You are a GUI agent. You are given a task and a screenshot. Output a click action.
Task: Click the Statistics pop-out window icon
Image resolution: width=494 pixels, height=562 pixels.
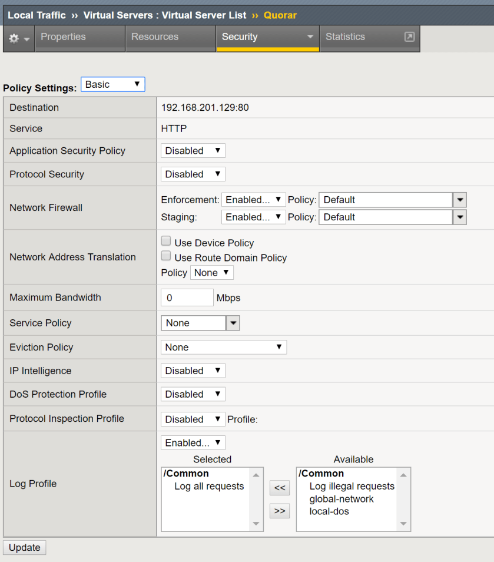pyautogui.click(x=409, y=37)
